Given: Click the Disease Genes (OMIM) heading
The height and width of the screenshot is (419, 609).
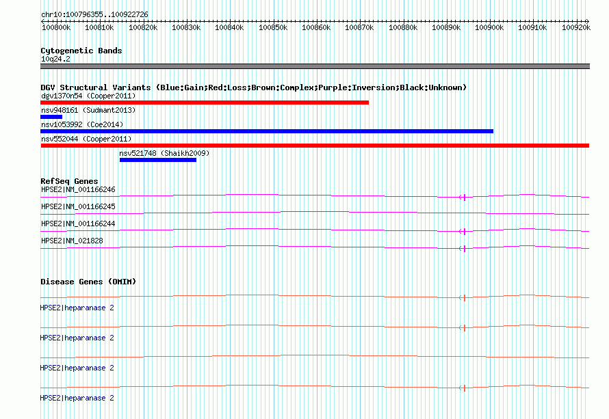Looking at the screenshot, I should (x=88, y=282).
